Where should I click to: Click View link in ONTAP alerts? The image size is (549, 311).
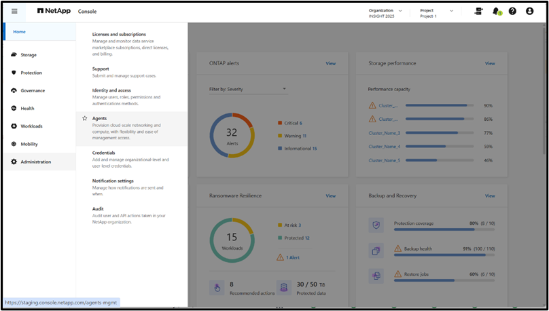coord(330,63)
